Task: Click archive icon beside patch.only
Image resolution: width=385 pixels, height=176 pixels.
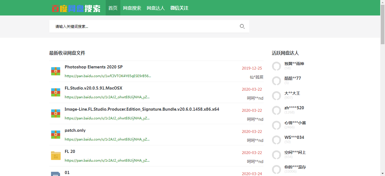Action: [56, 135]
